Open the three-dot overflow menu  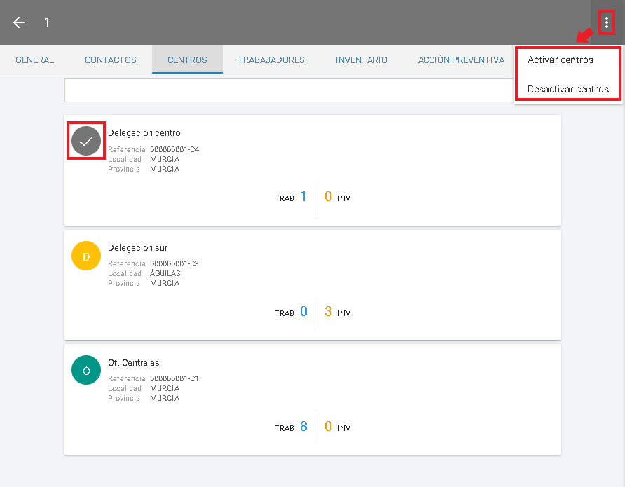point(606,22)
